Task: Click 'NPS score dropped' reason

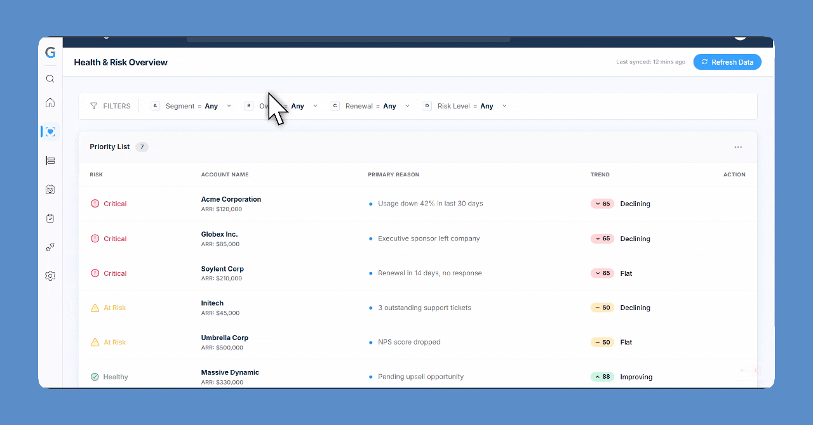Action: coord(409,342)
